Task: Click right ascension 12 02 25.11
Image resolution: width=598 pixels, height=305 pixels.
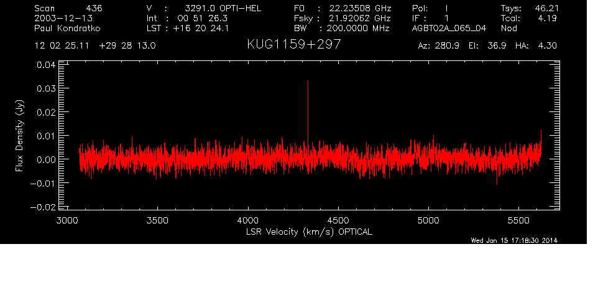Action: 62,46
